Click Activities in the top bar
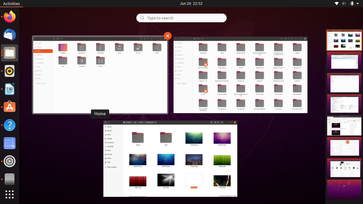 11,3
